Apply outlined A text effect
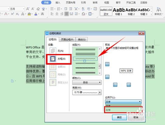The image size is (165, 125). coord(23,14)
